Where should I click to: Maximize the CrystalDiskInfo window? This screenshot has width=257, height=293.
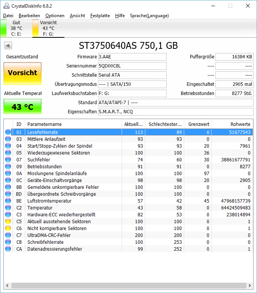click(x=230, y=6)
